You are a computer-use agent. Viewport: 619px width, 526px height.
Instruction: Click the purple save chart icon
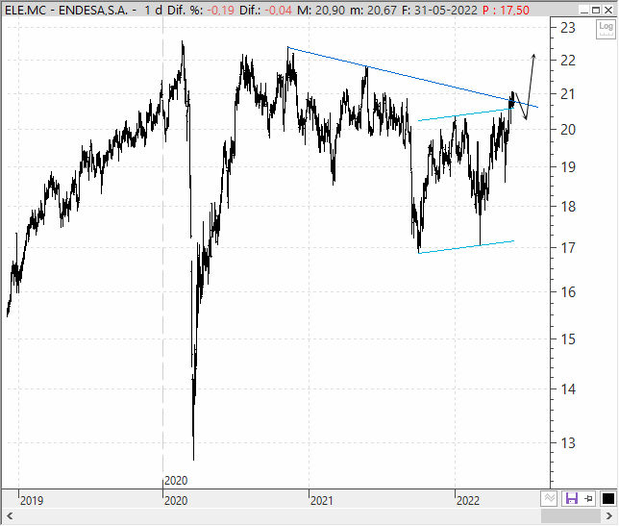[x=572, y=499]
